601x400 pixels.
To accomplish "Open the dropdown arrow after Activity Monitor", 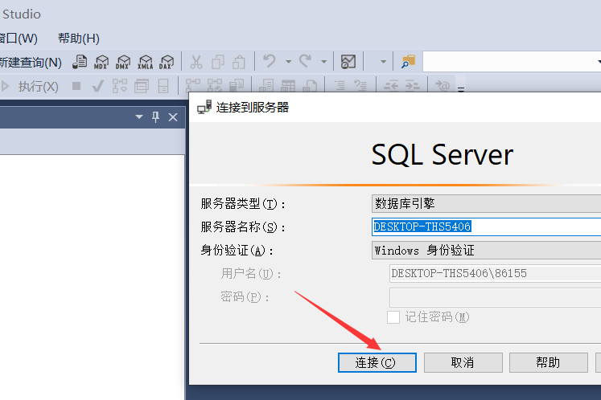I will click(x=383, y=62).
